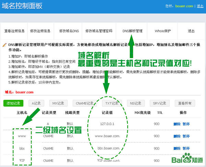Click 退出 link in top right header

[x=200, y=6]
